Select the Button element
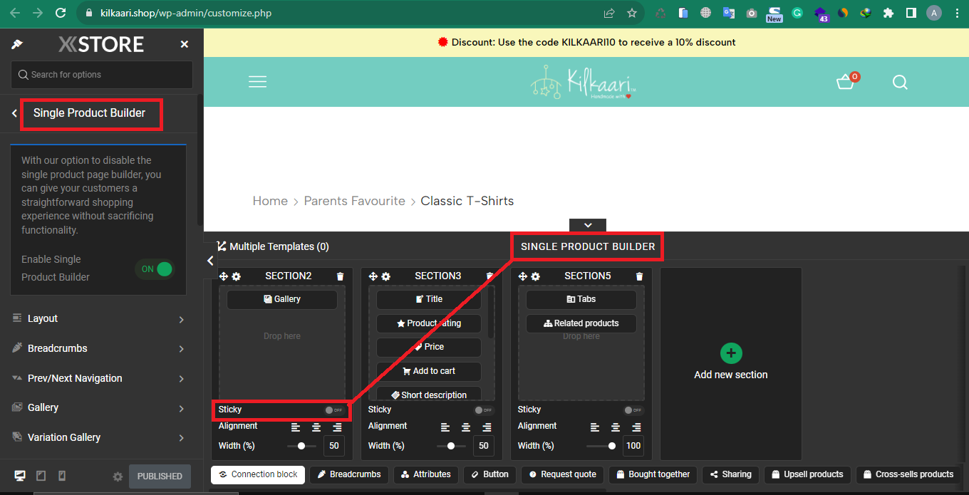Image resolution: width=969 pixels, height=495 pixels. point(489,474)
